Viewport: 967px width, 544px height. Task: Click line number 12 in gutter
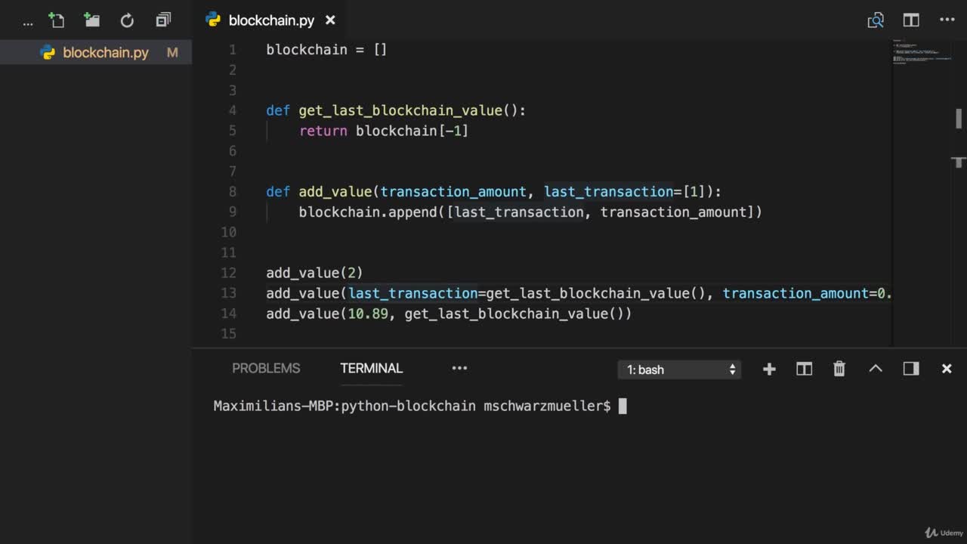(229, 273)
